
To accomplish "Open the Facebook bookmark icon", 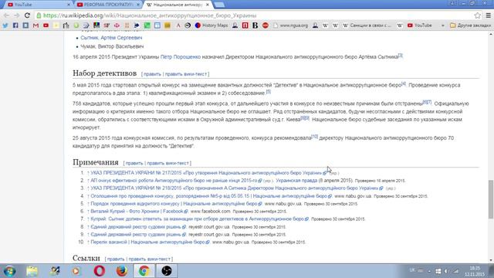I will pos(15,25).
